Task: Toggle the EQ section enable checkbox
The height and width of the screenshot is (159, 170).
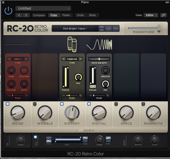Action: [35, 137]
